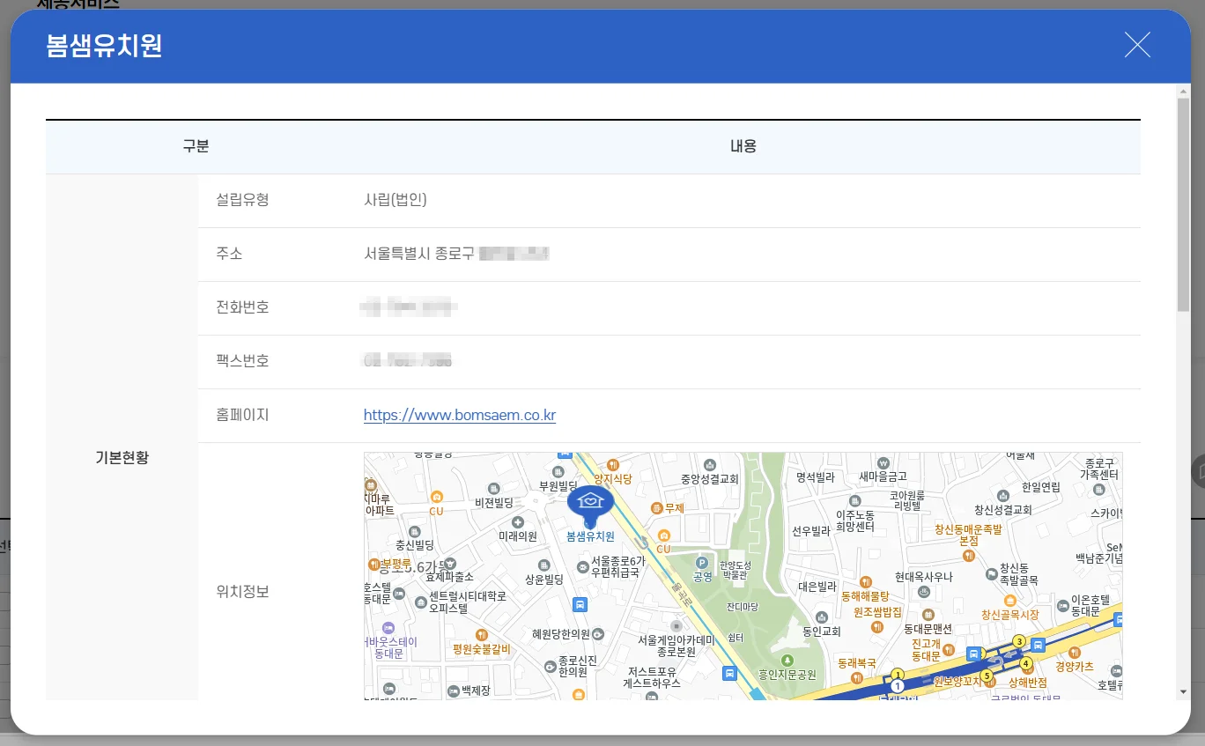
Task: Click the 무제 restaurant icon beside the second CU
Action: tap(657, 508)
